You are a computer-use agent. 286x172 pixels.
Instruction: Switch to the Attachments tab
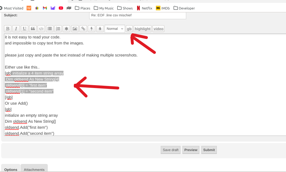(x=34, y=169)
